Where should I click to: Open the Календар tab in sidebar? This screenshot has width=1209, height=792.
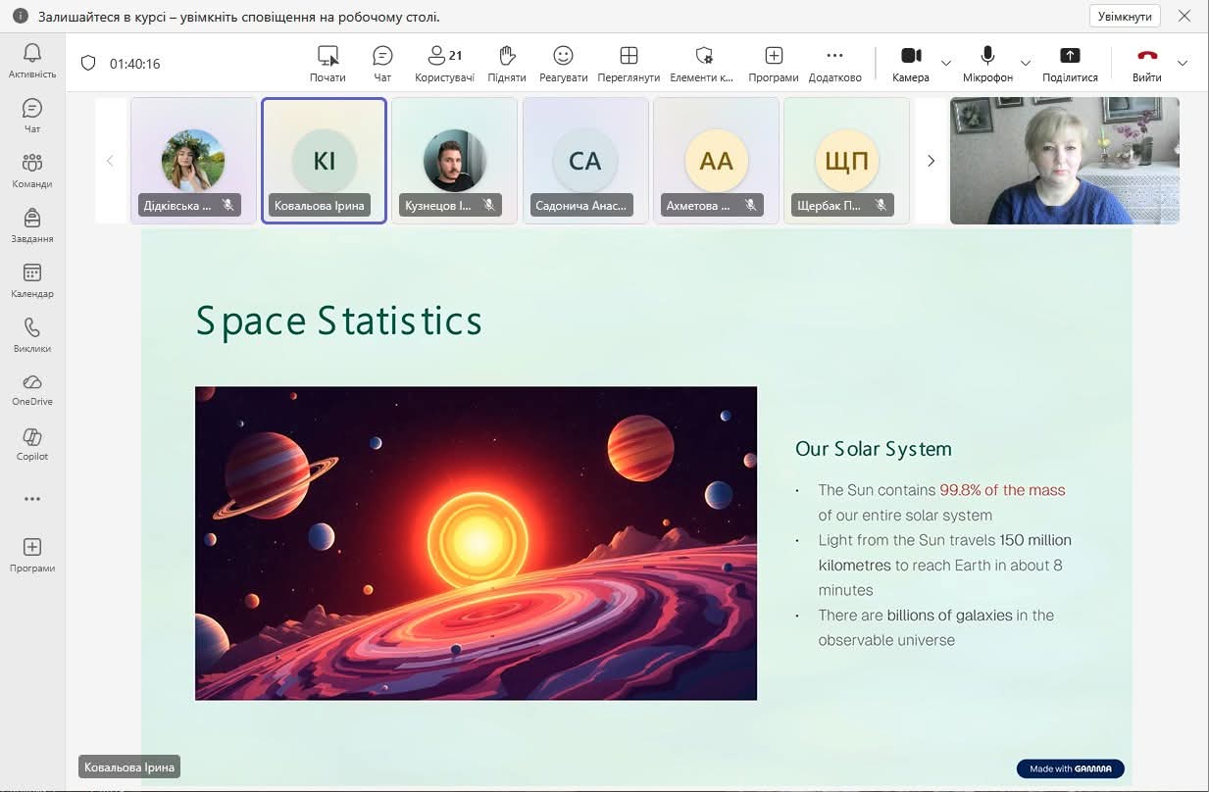(32, 279)
